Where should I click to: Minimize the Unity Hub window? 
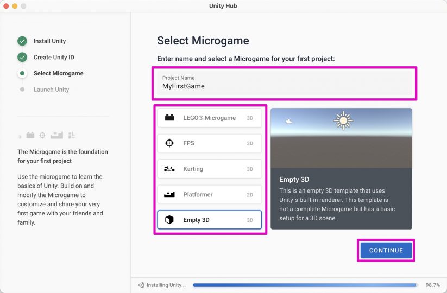tap(15, 6)
